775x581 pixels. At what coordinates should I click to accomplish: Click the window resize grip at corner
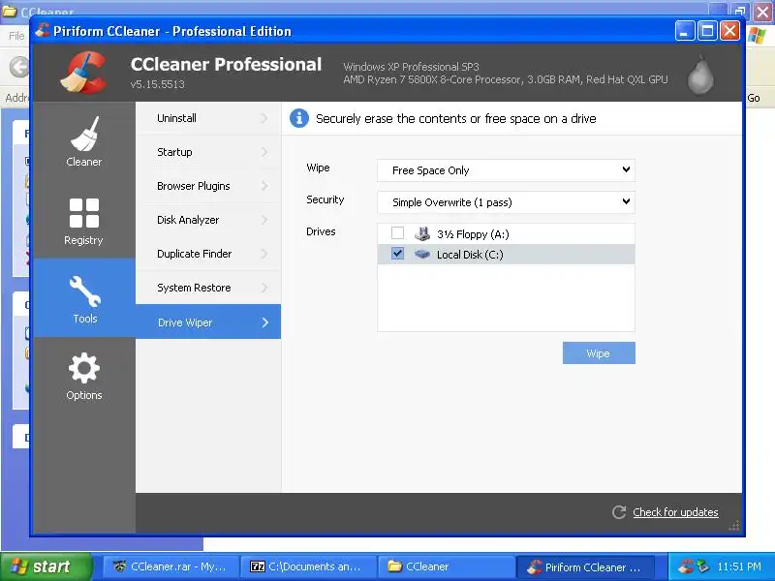coord(734,526)
